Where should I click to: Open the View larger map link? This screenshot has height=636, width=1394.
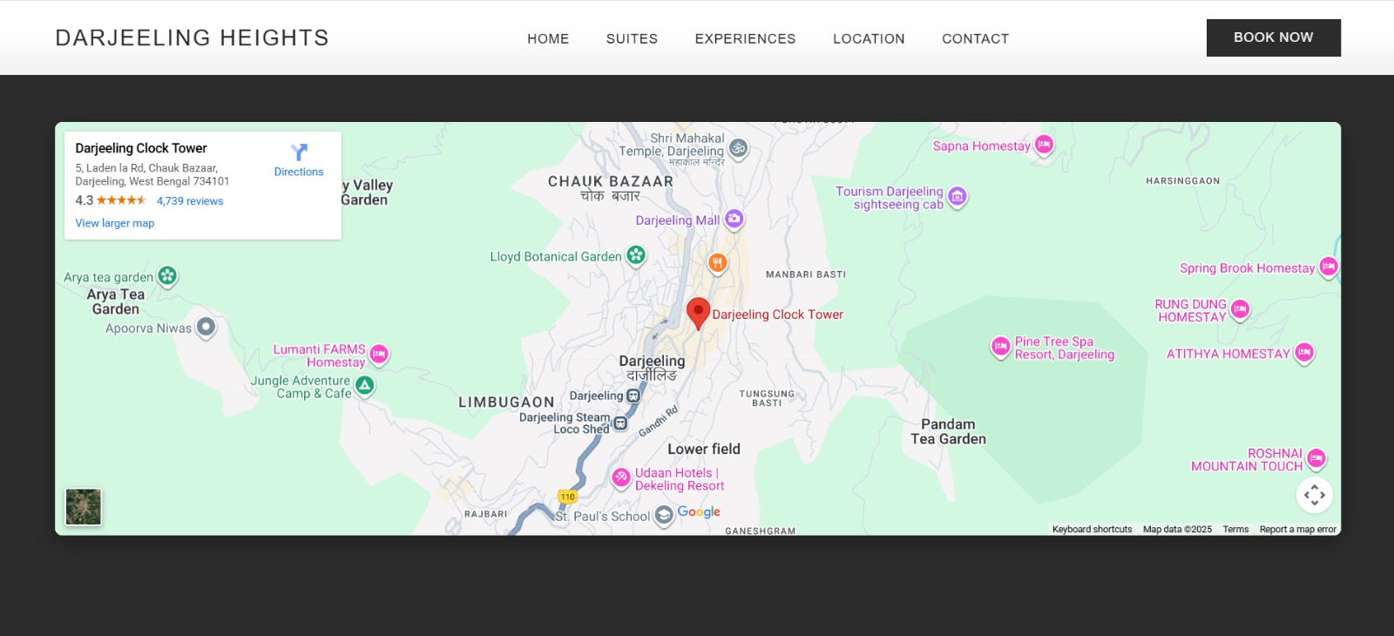(x=115, y=223)
